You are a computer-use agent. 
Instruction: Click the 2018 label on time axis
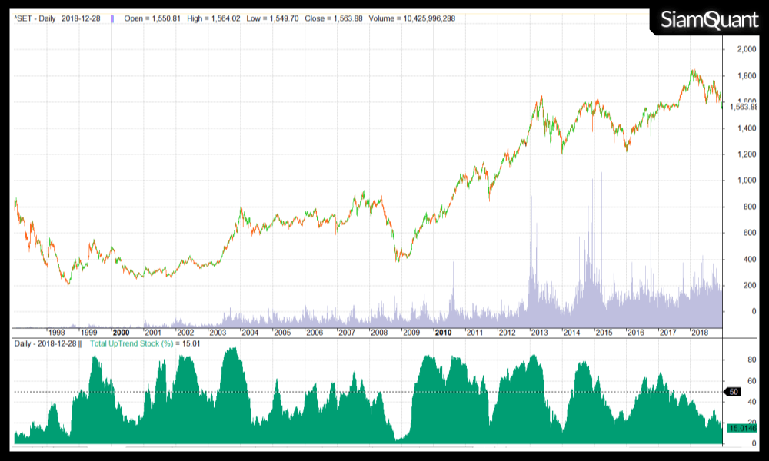(x=700, y=333)
